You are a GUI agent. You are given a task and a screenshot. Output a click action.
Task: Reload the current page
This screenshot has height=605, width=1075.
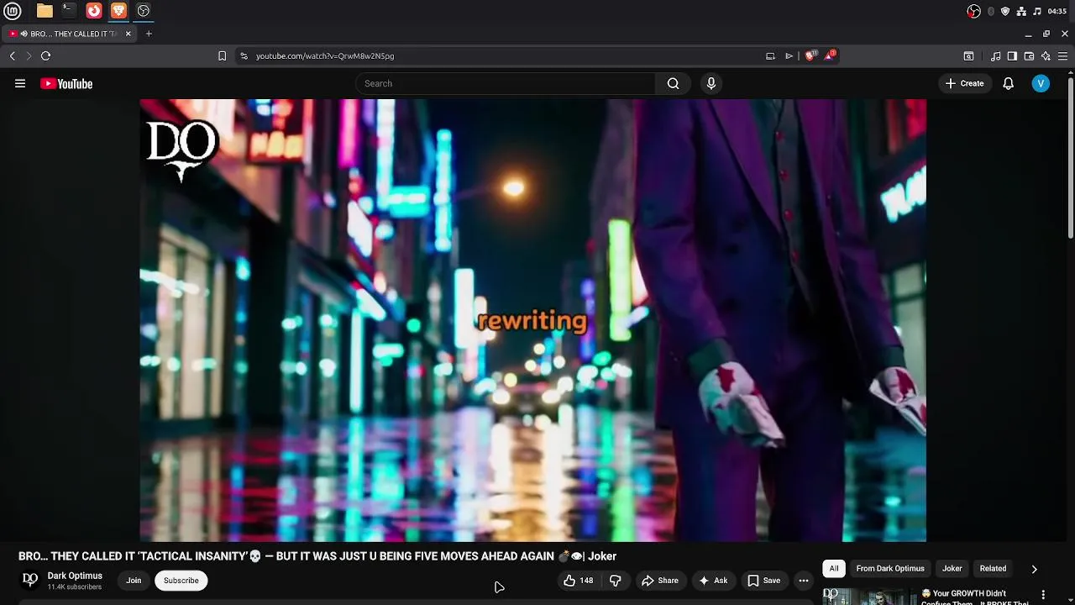pos(46,56)
